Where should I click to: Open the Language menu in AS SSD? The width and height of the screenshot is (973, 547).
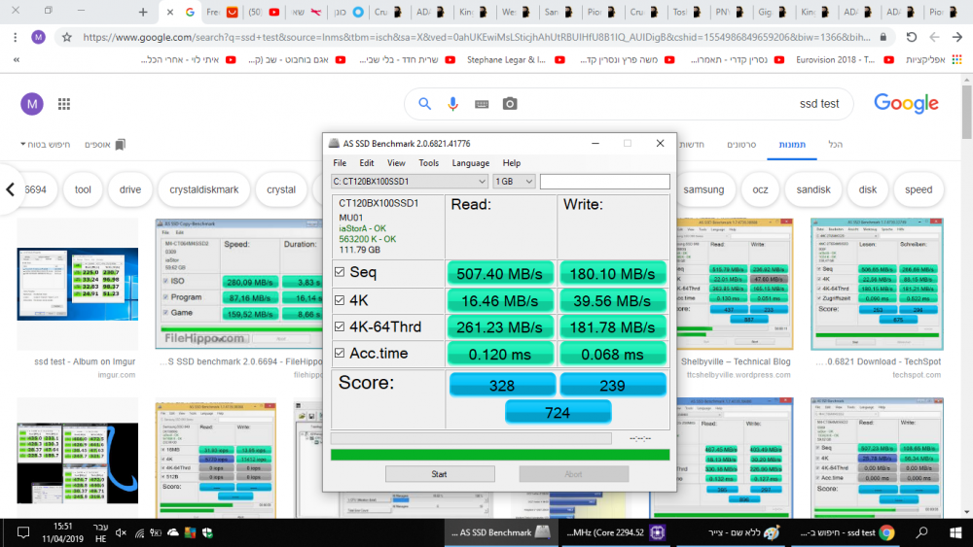click(470, 163)
